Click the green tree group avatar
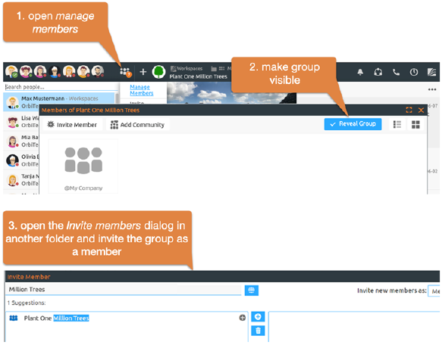Viewport: 442px width, 345px height. coord(158,72)
